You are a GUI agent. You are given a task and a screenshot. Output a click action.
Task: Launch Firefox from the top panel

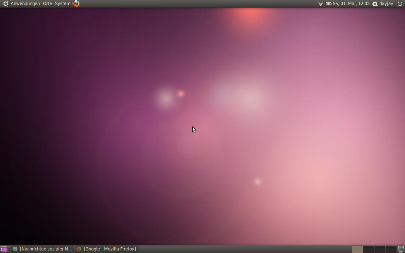coord(76,3)
